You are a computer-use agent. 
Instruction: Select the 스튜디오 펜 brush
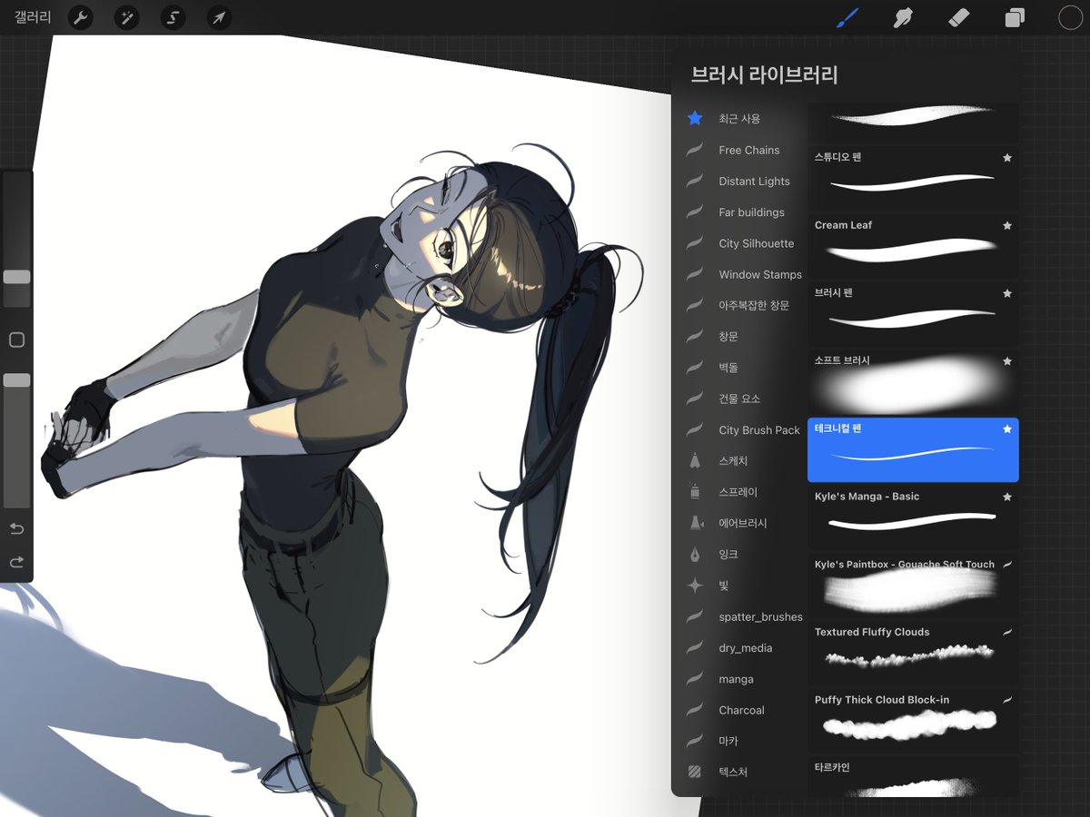(913, 178)
